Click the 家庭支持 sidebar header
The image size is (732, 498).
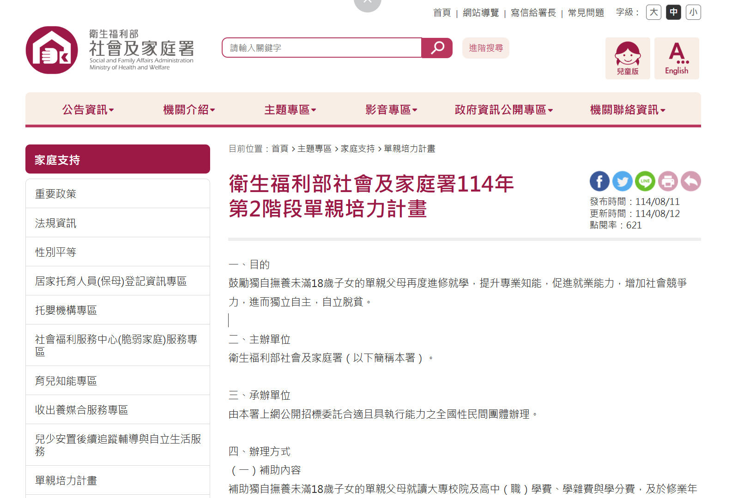[x=118, y=159]
